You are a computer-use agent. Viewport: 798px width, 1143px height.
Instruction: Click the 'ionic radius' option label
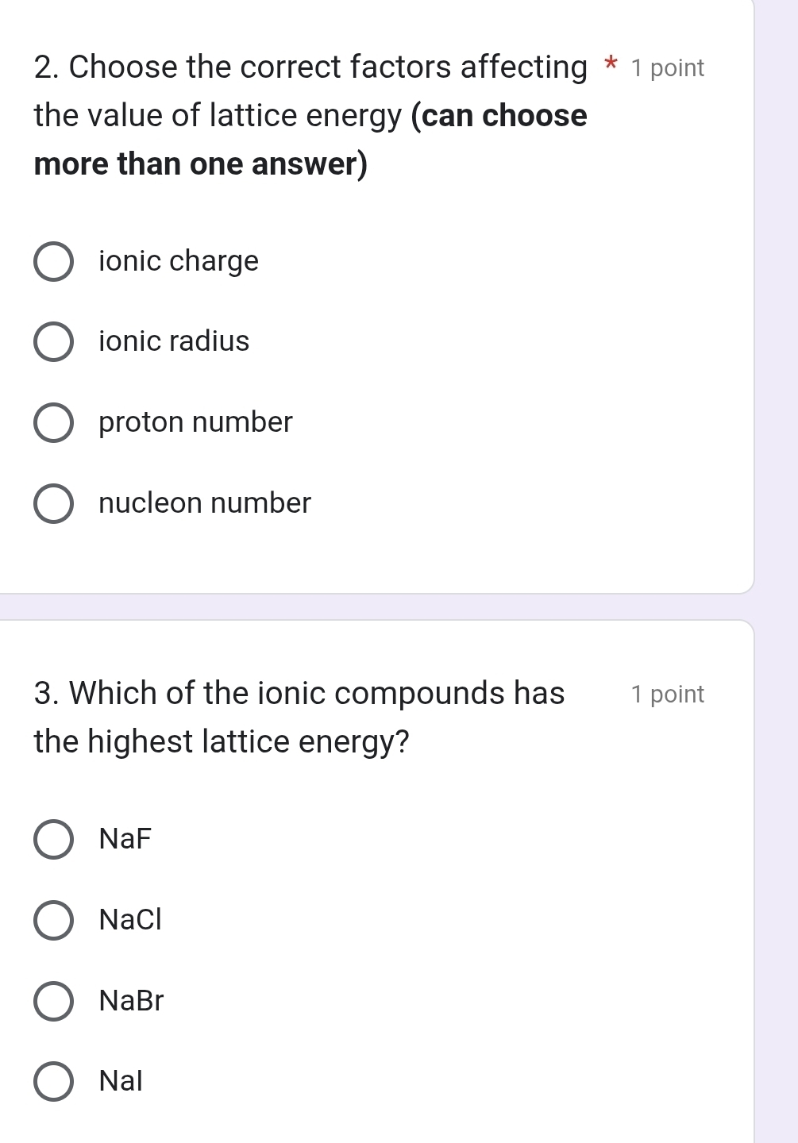point(174,341)
